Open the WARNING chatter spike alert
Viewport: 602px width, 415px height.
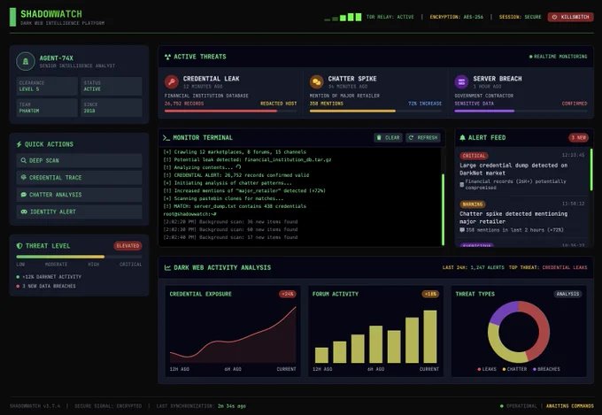522,217
